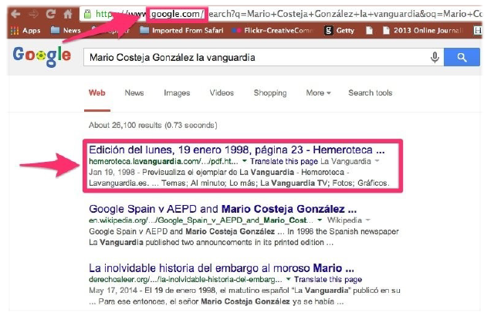Viewport: 494px width, 316px height.
Task: Click the About 26,100 results text
Action: coord(153,125)
